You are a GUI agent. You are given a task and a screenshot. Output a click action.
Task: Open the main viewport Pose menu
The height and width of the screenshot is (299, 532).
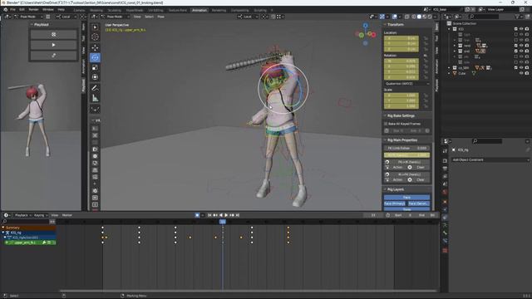[160, 17]
